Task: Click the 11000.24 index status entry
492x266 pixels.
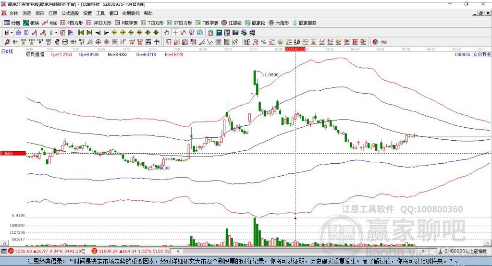Action: [131, 251]
